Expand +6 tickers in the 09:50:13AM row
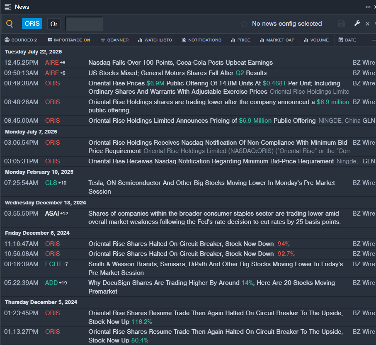 [63, 73]
